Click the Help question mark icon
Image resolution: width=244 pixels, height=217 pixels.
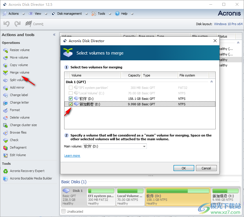pyautogui.click(x=117, y=14)
